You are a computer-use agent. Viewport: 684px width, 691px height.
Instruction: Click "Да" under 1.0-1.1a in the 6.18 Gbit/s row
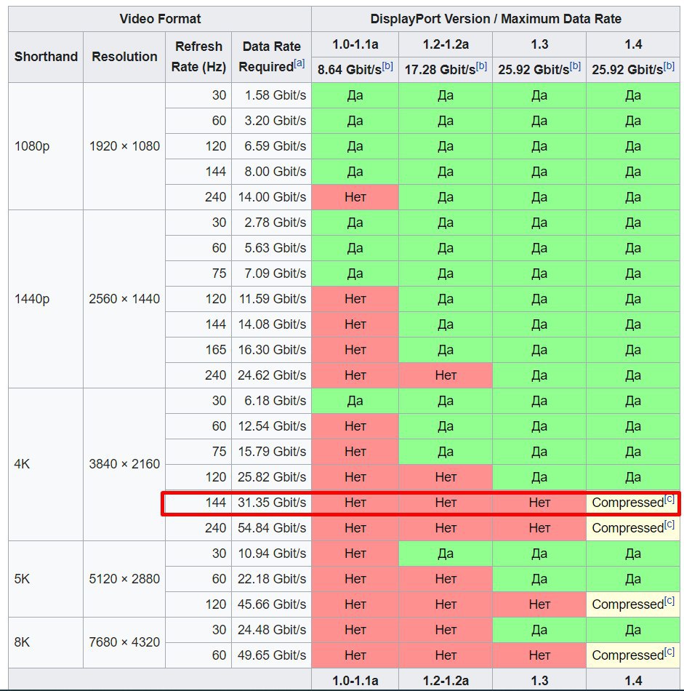(355, 401)
